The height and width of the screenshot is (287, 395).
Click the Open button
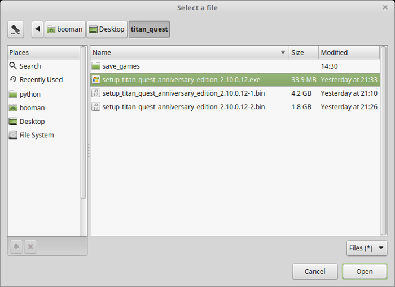[365, 271]
